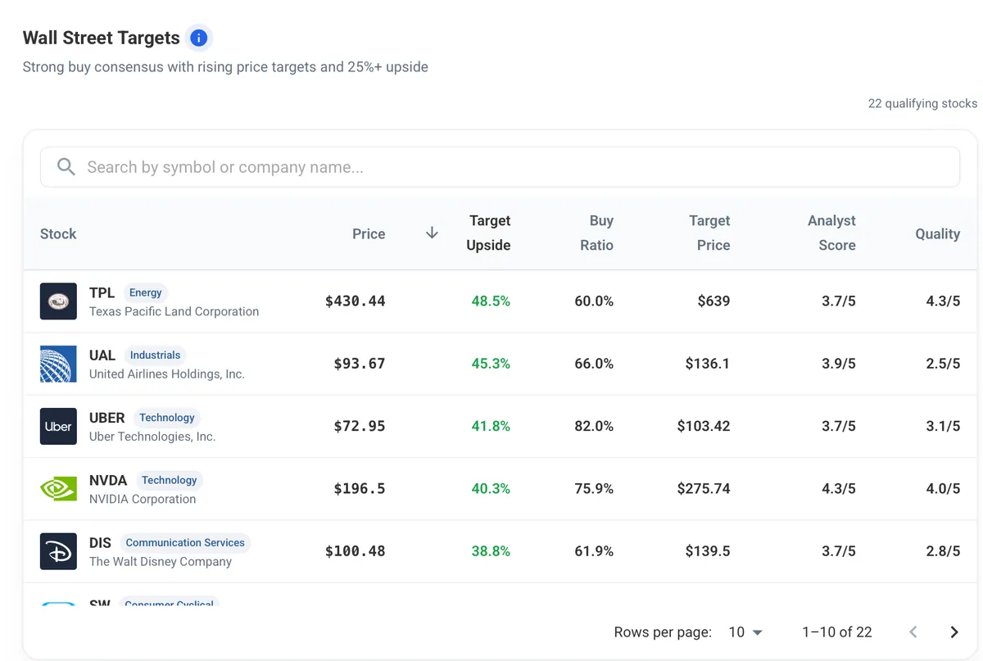Viewport: 983px width, 661px height.
Task: Click the $72.95 price cell
Action: [x=360, y=426]
